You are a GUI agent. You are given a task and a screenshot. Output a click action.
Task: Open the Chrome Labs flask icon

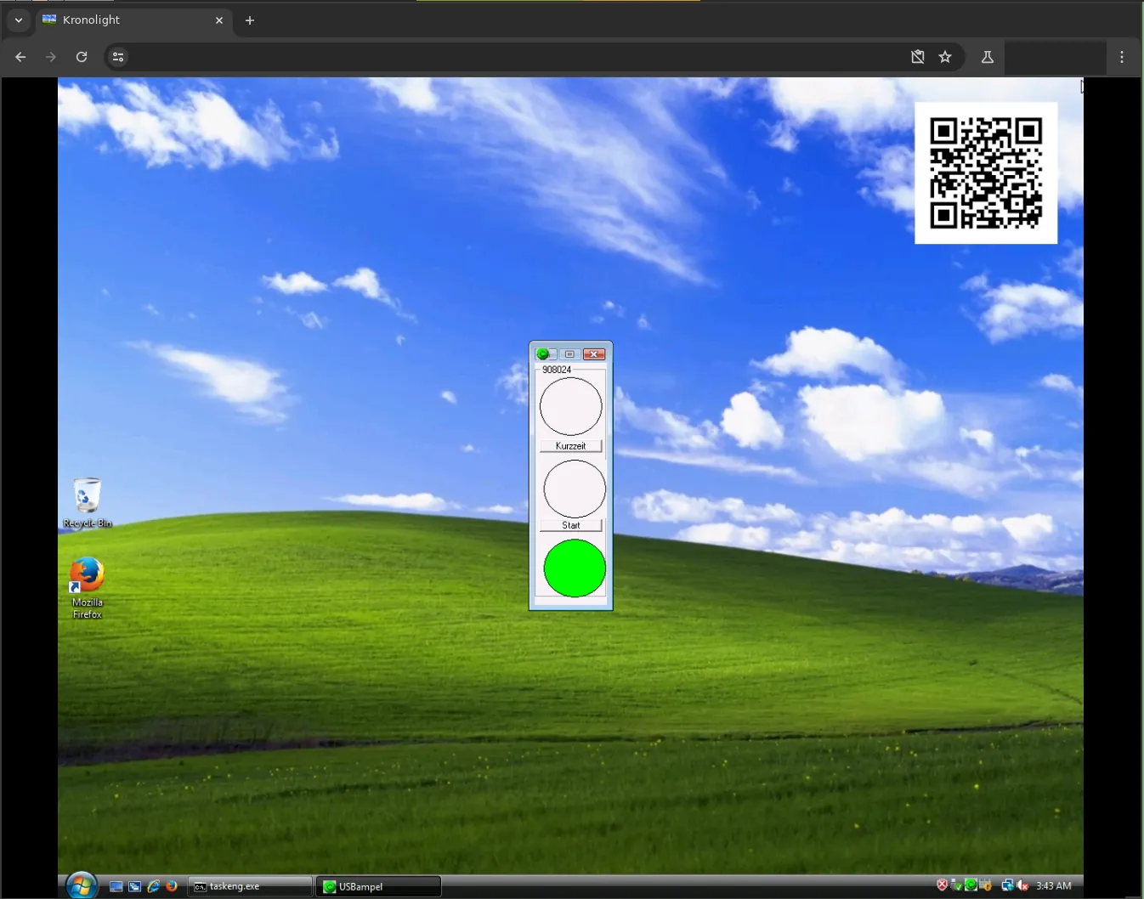pyautogui.click(x=988, y=57)
